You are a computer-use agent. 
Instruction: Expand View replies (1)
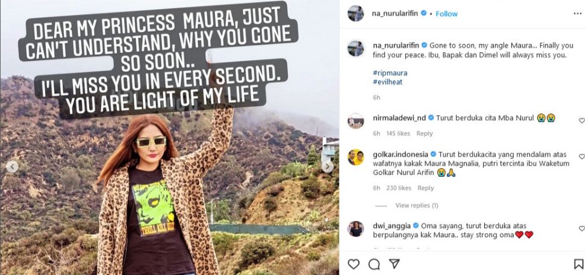[x=416, y=205]
